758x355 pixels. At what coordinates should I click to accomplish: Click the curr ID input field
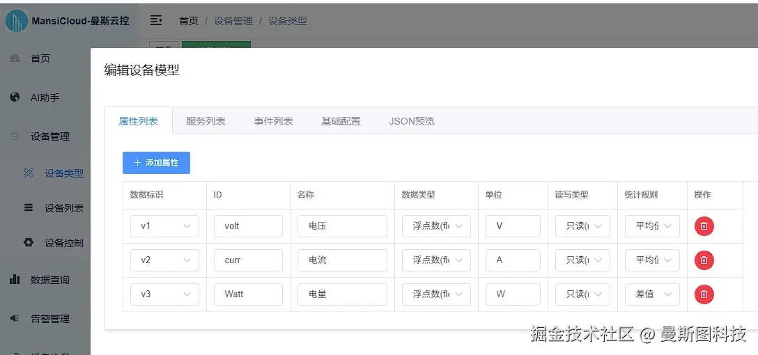pos(249,260)
